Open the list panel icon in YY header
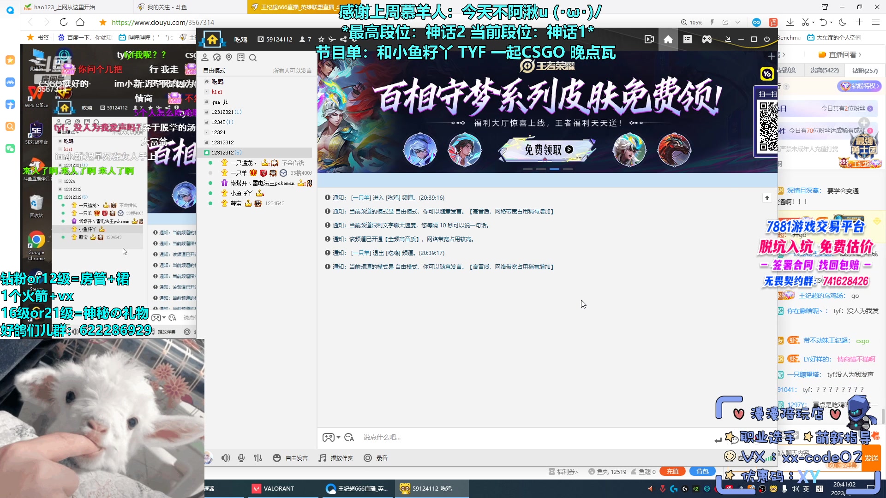Screen dimensions: 886x498 click(x=688, y=40)
